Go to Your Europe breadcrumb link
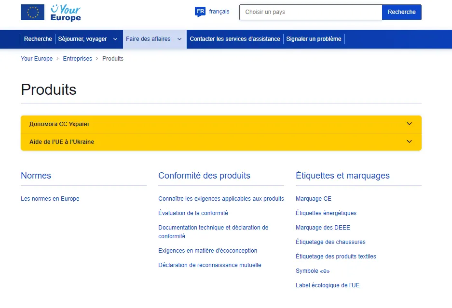Screen dimensions: 452x308 [37, 59]
